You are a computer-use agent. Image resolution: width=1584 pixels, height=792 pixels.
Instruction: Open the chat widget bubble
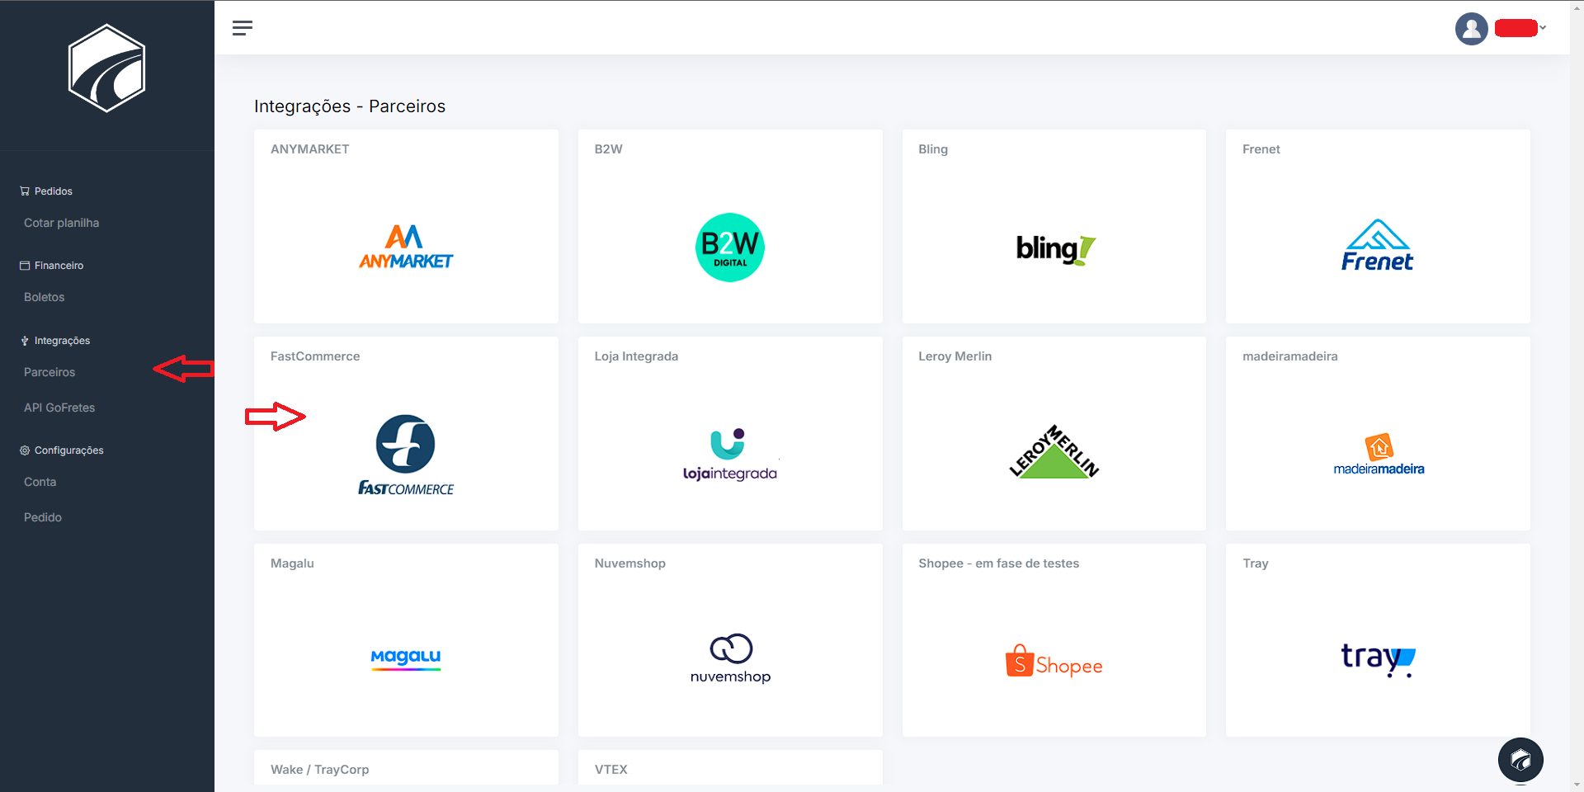point(1520,760)
